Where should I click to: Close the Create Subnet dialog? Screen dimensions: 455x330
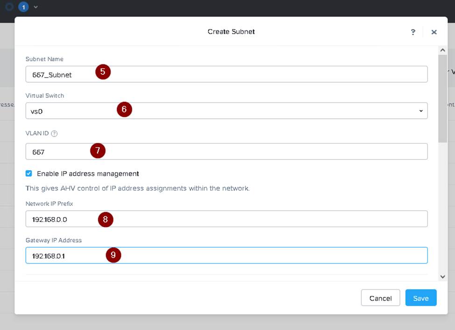[434, 32]
